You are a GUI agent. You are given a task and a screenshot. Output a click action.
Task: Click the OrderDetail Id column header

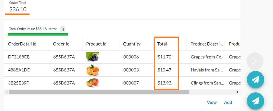tap(22, 44)
